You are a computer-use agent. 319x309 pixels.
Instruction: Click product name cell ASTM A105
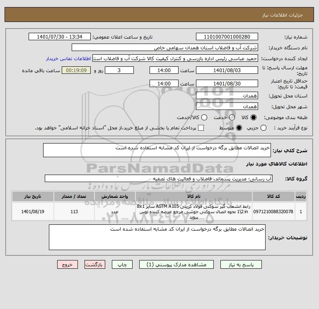[x=194, y=212]
